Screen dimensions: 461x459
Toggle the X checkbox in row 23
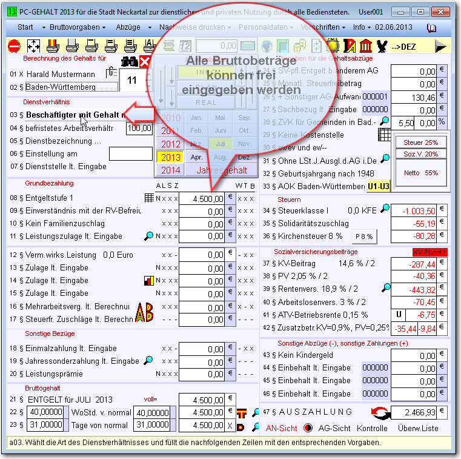(x=230, y=426)
